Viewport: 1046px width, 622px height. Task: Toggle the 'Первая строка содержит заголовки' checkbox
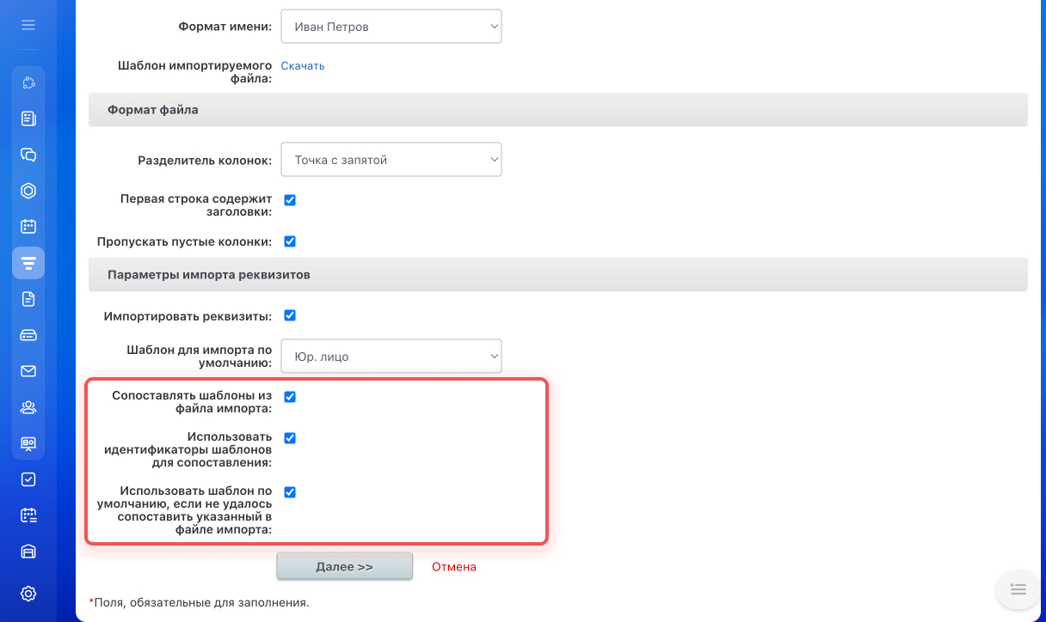(x=290, y=200)
